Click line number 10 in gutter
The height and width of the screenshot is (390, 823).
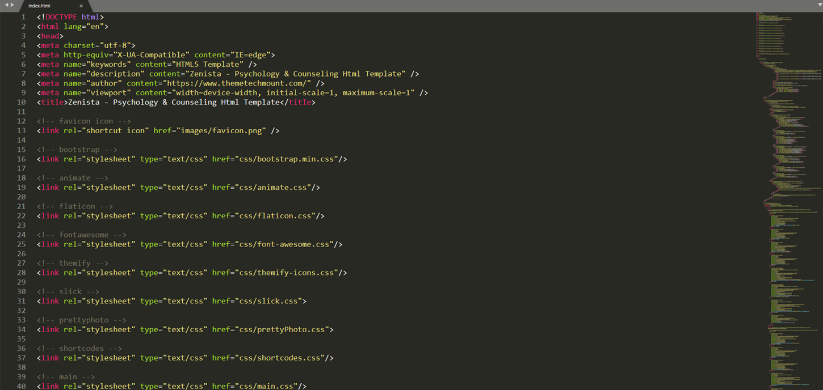22,102
